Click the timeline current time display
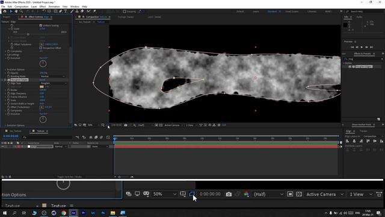 tap(11, 136)
